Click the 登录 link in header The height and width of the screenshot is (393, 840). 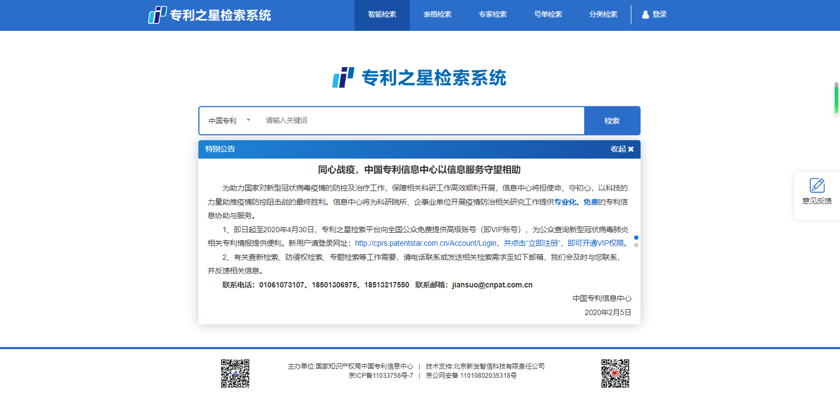click(660, 15)
